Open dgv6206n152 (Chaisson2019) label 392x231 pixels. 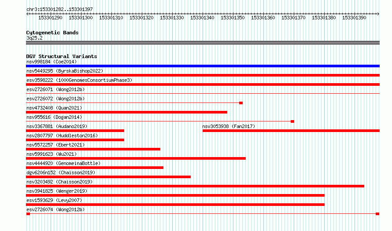(61, 172)
